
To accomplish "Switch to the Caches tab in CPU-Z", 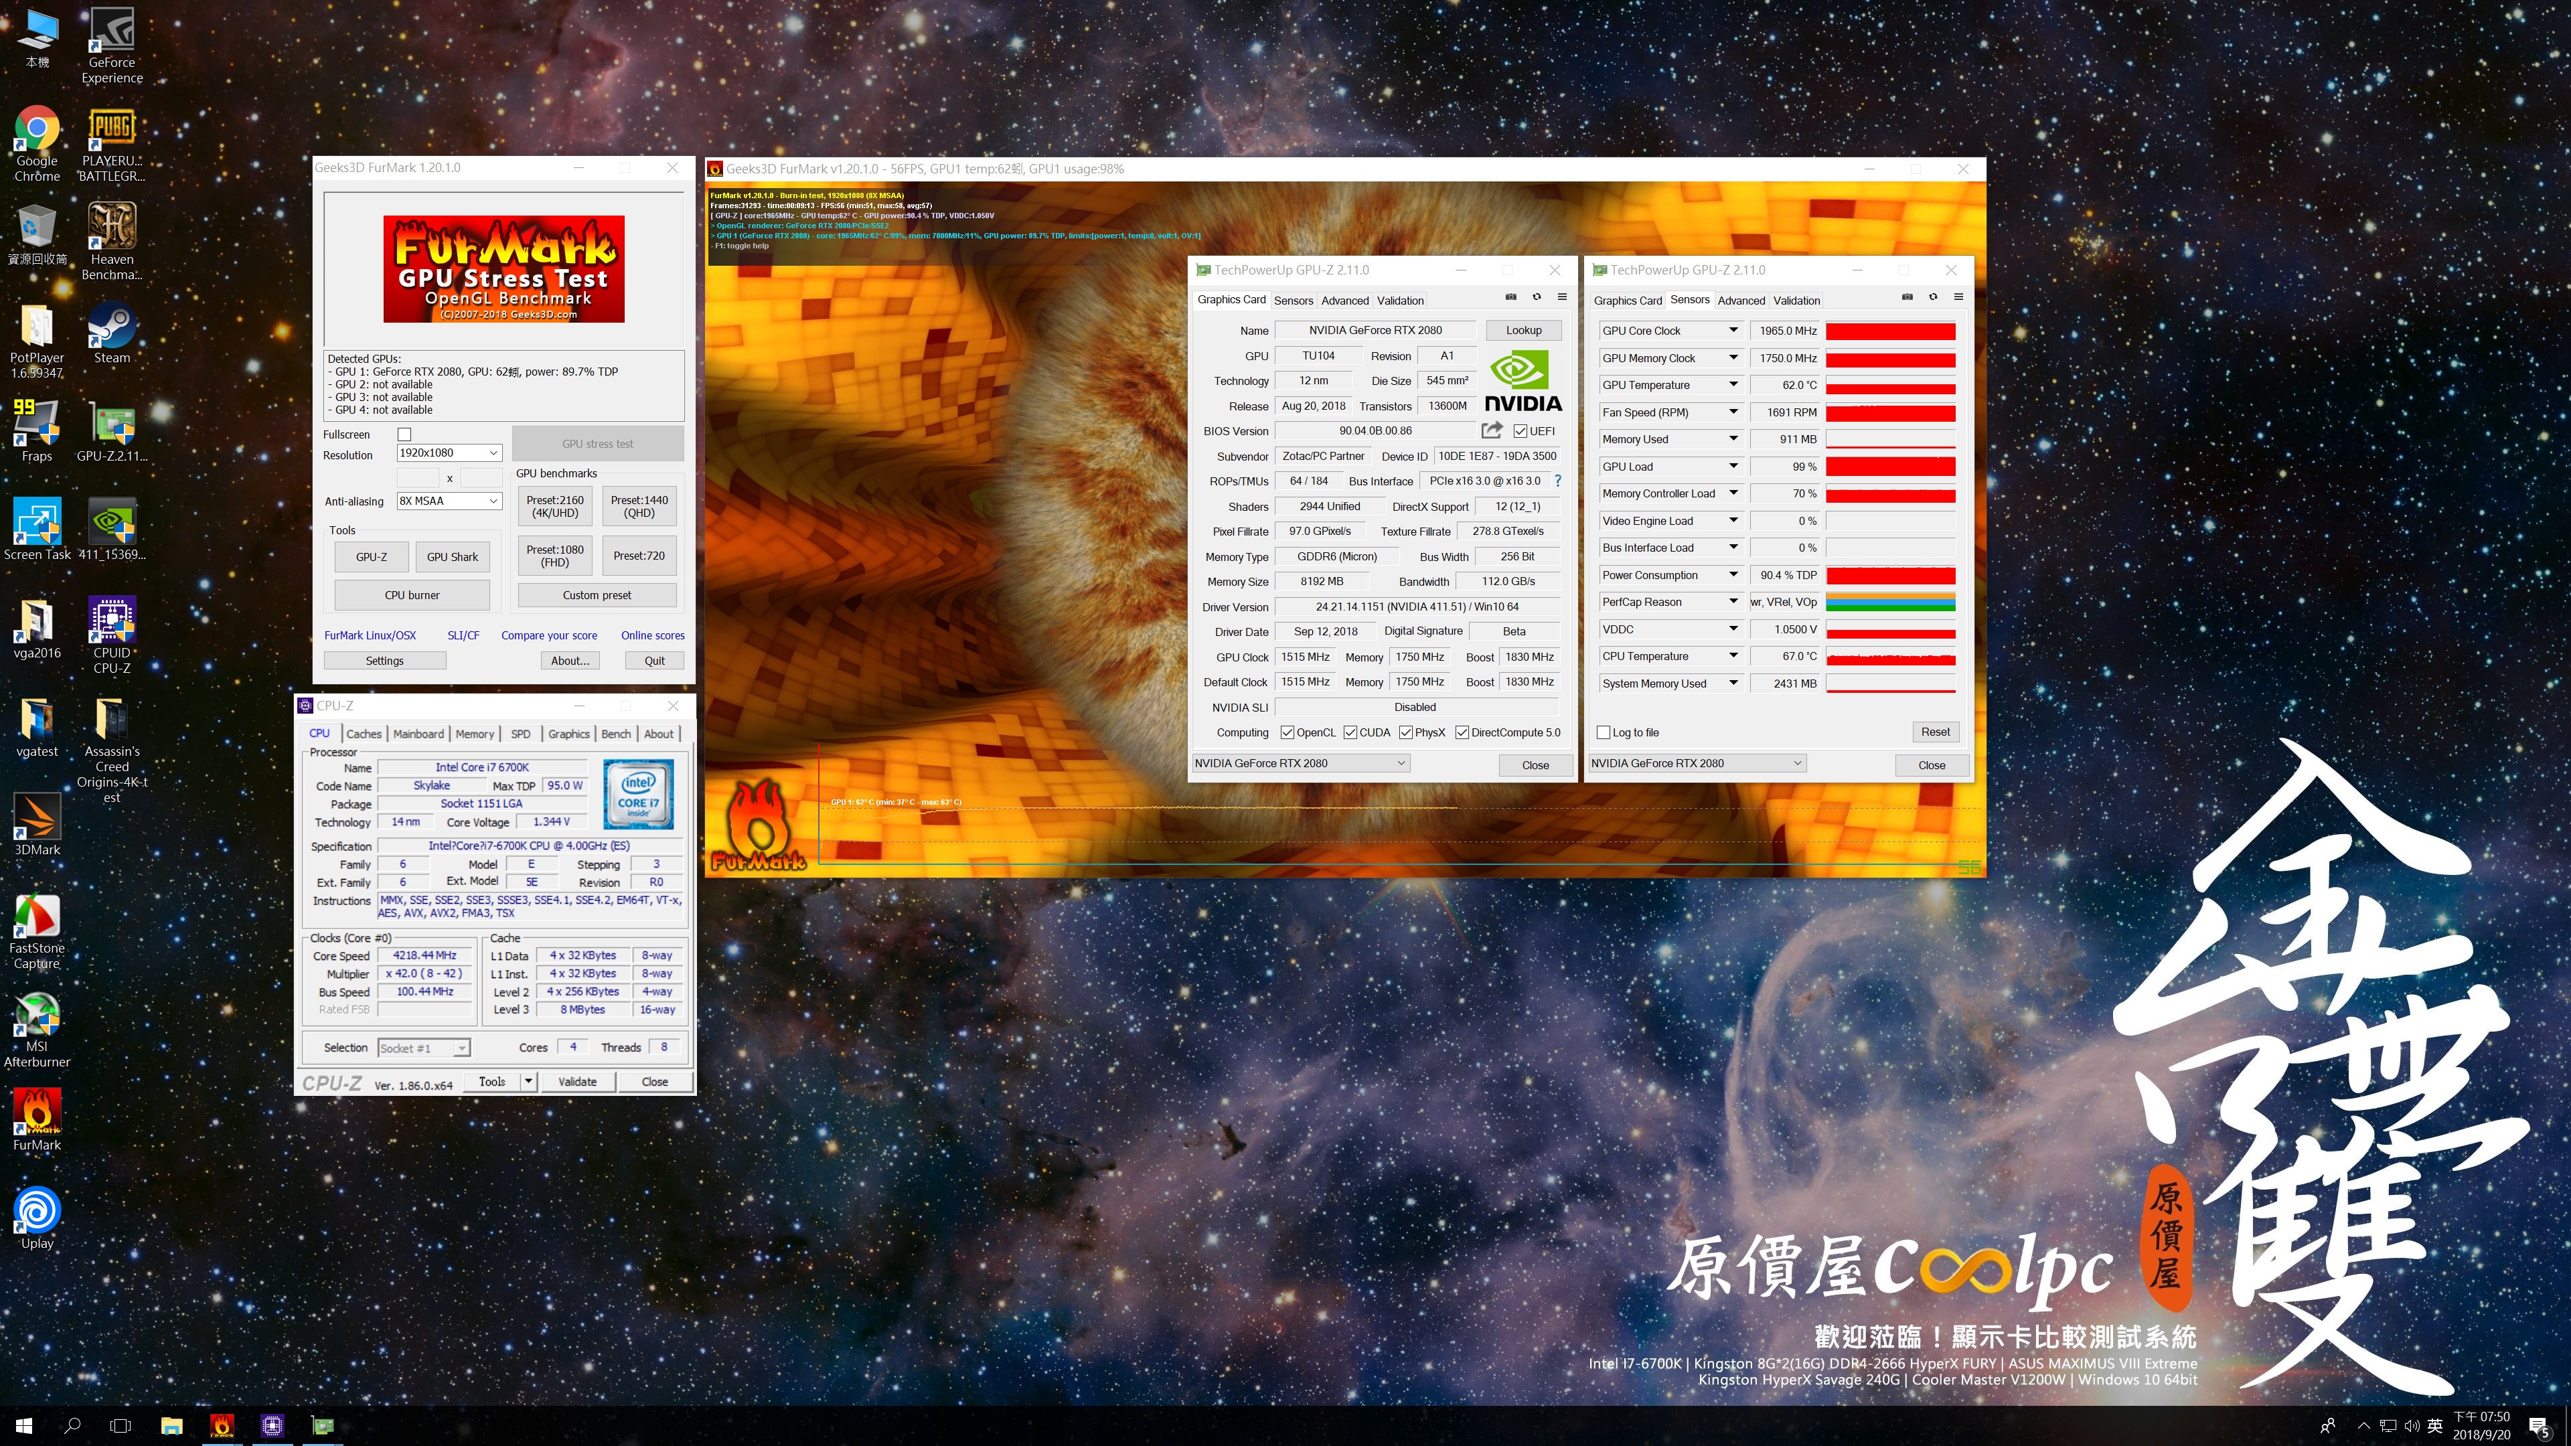I will click(364, 734).
